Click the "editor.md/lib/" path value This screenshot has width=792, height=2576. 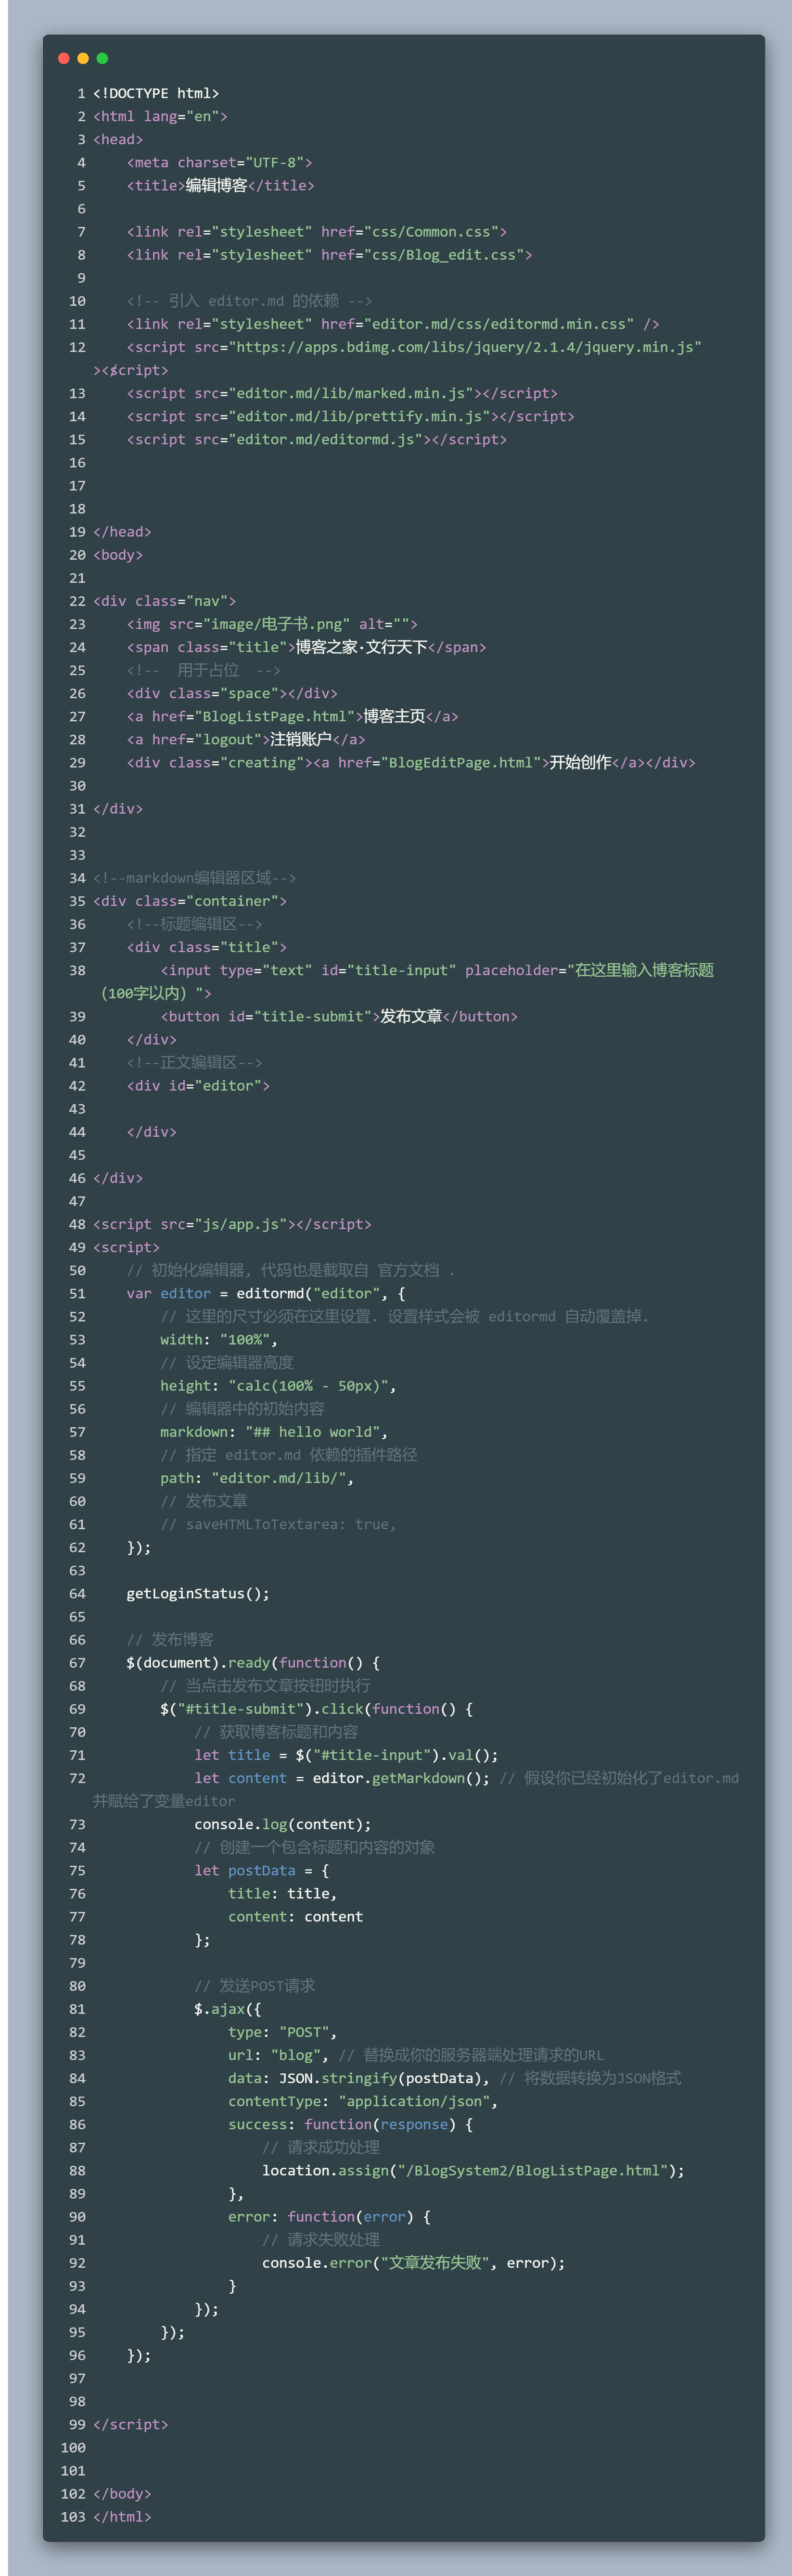(x=278, y=1478)
